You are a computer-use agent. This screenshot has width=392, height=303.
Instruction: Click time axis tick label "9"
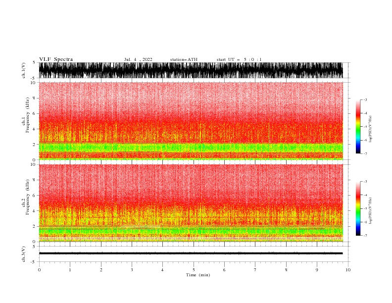coord(317,270)
